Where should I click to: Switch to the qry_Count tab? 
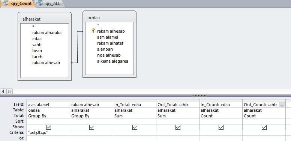coord(18,3)
